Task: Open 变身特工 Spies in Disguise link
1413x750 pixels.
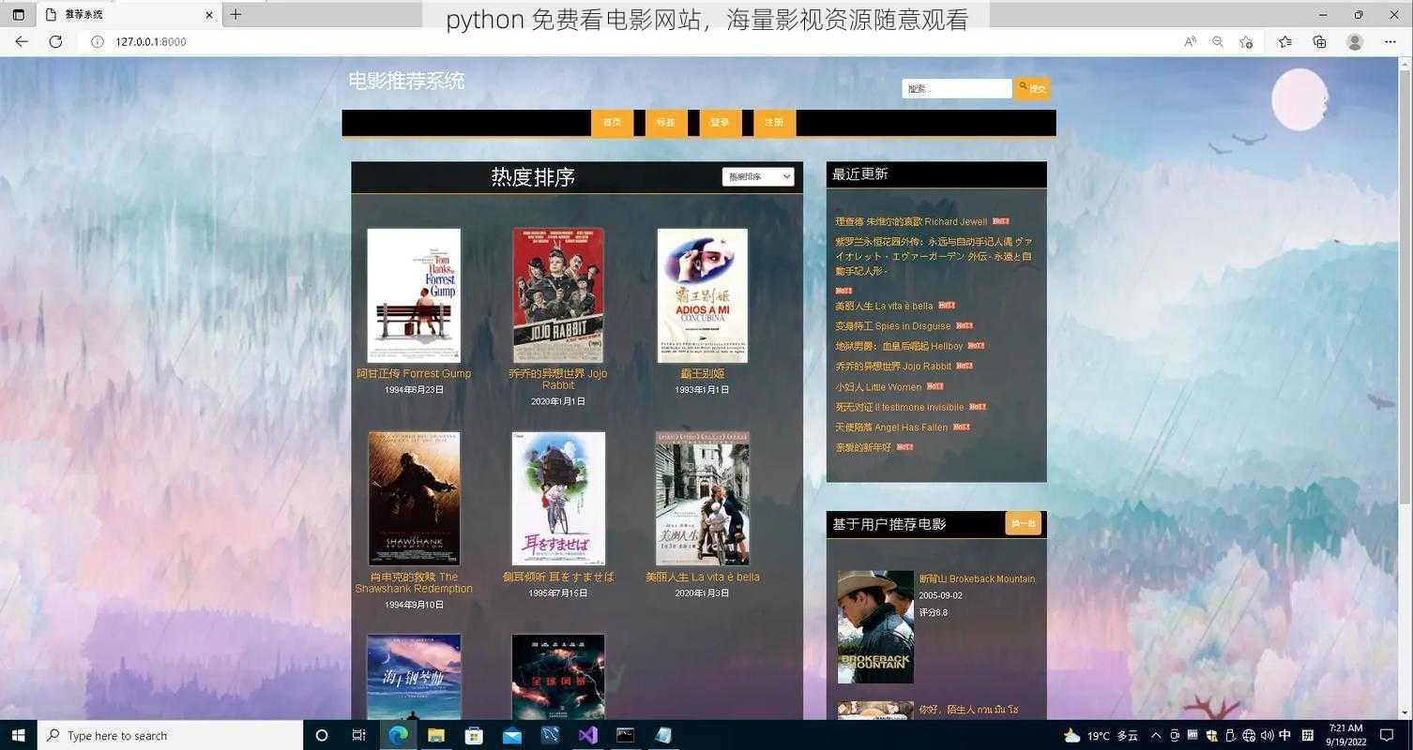Action: coord(893,326)
